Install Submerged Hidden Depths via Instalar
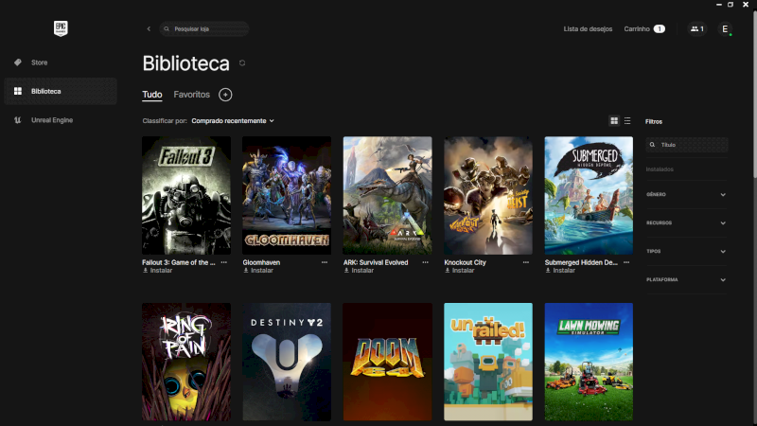Screen dimensions: 757x426 560,271
